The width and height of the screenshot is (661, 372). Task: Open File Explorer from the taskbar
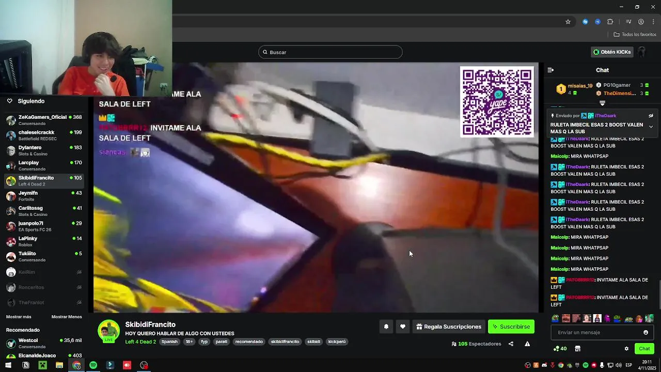click(x=59, y=365)
